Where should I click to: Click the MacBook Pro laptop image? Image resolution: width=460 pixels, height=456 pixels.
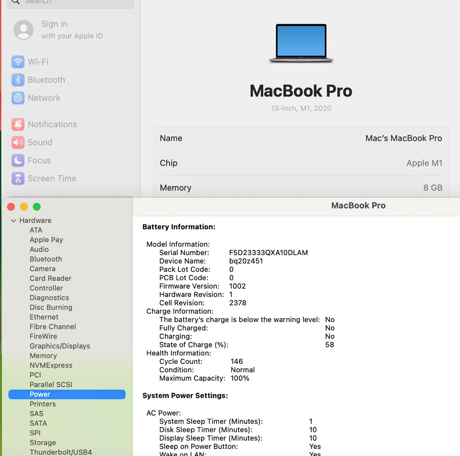click(x=301, y=43)
